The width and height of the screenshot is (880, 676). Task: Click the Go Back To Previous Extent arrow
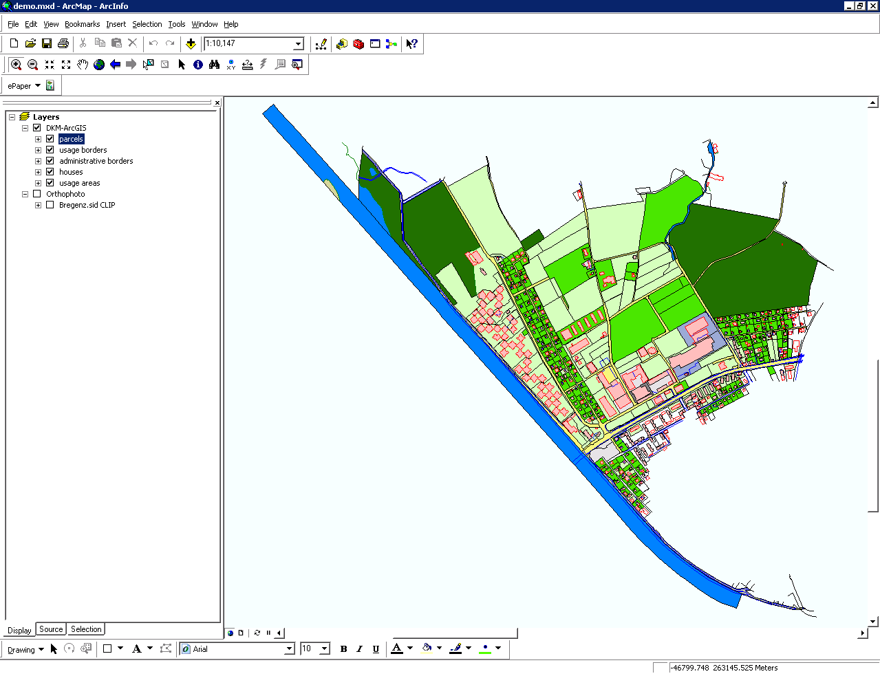pyautogui.click(x=115, y=65)
